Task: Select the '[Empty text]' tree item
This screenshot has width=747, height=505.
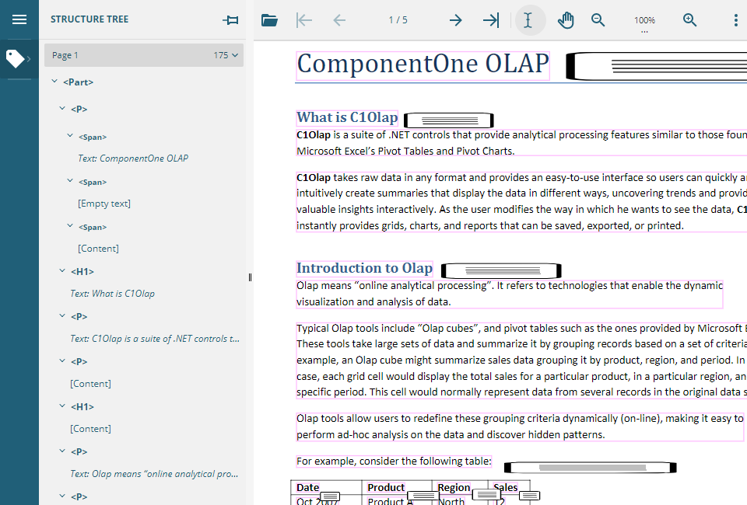Action: click(104, 204)
